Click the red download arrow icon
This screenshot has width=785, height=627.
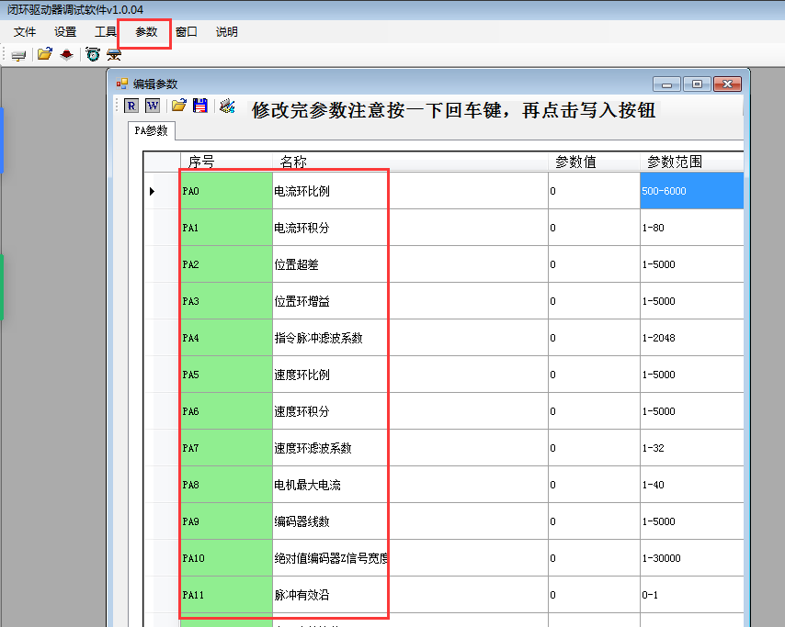[66, 54]
